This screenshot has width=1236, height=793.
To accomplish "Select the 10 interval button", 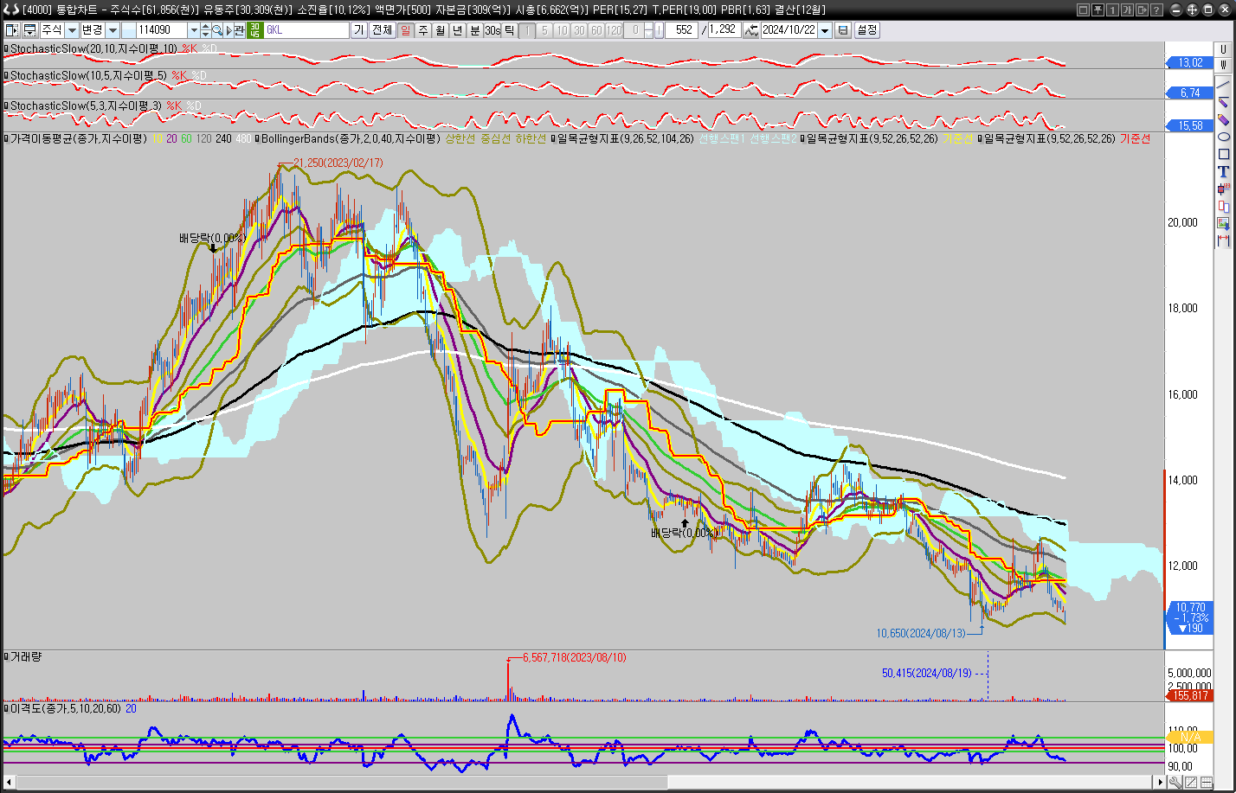I will click(562, 30).
